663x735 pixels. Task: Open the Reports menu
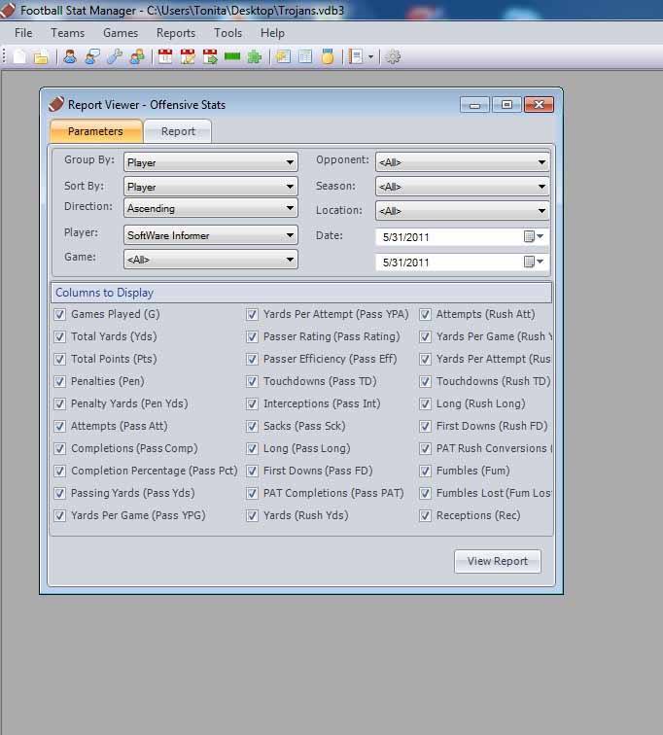(176, 33)
